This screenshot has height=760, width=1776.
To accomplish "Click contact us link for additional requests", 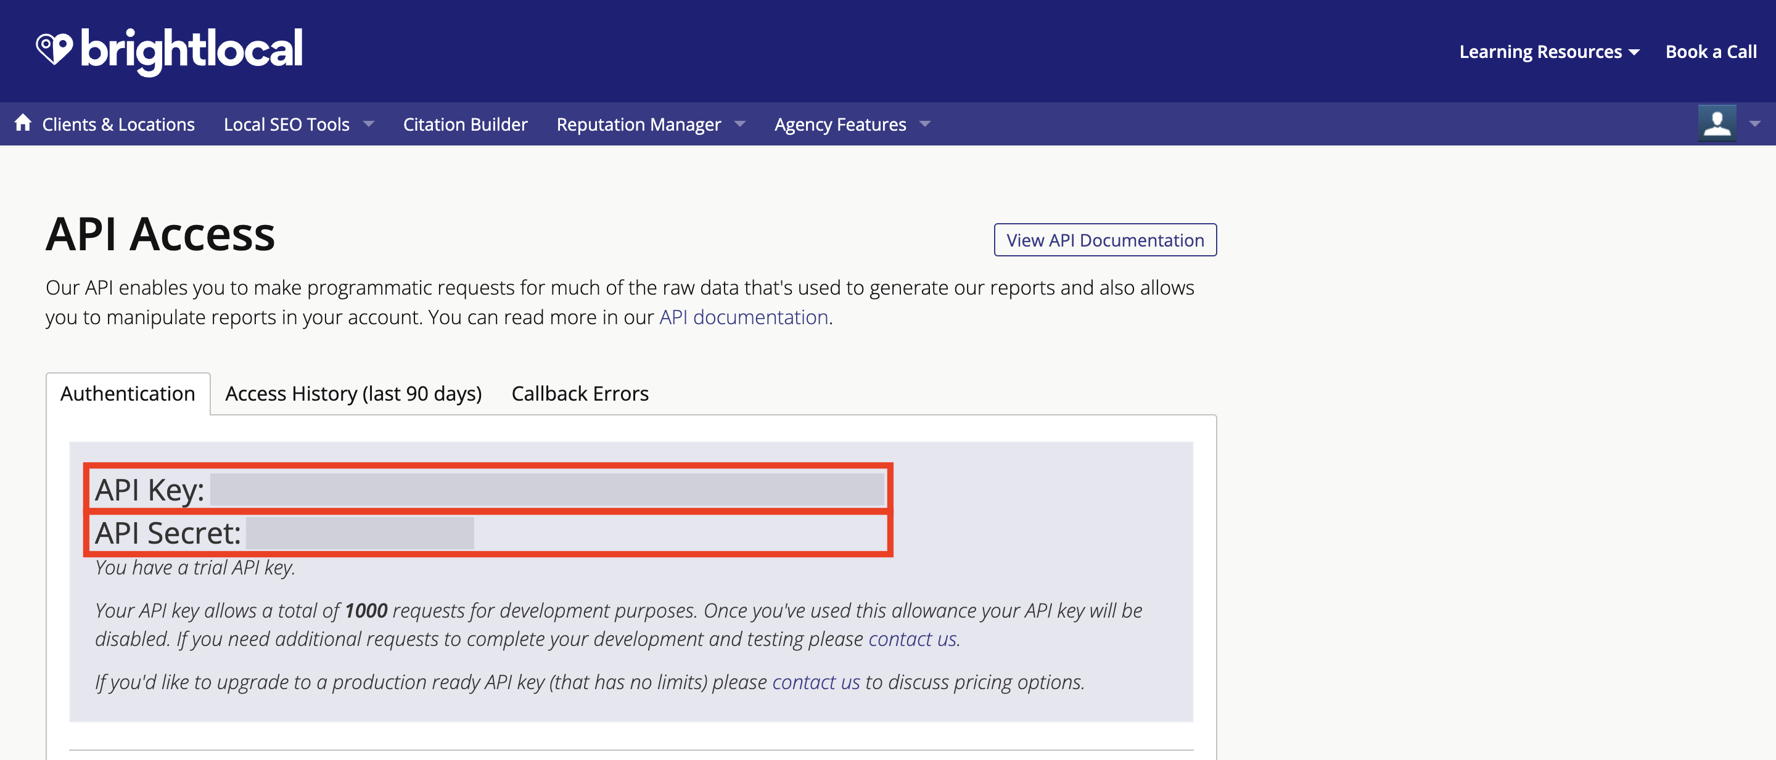I will [912, 639].
